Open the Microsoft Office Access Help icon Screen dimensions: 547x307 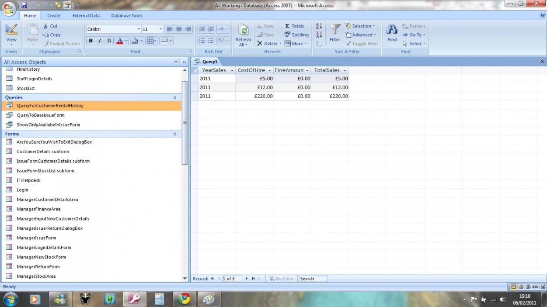[543, 15]
